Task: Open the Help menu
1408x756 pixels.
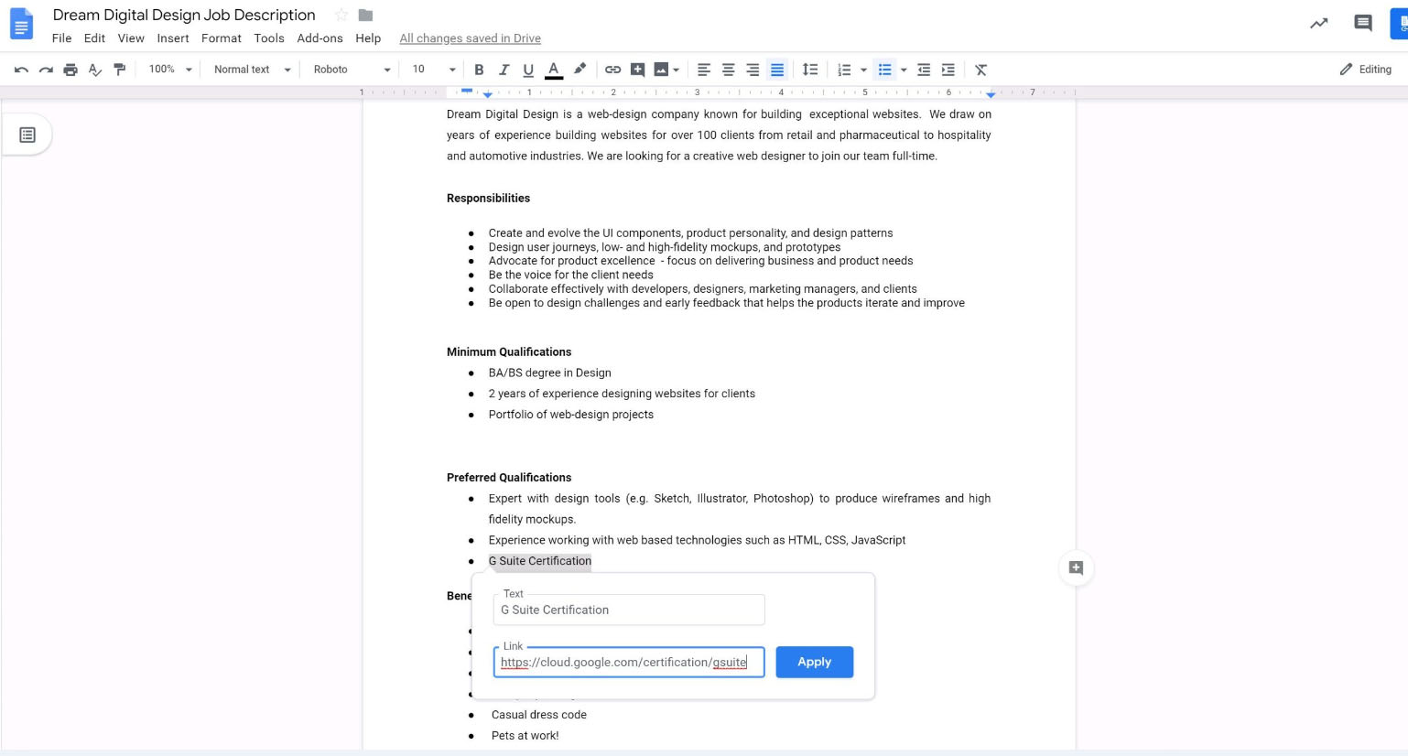Action: (x=368, y=38)
